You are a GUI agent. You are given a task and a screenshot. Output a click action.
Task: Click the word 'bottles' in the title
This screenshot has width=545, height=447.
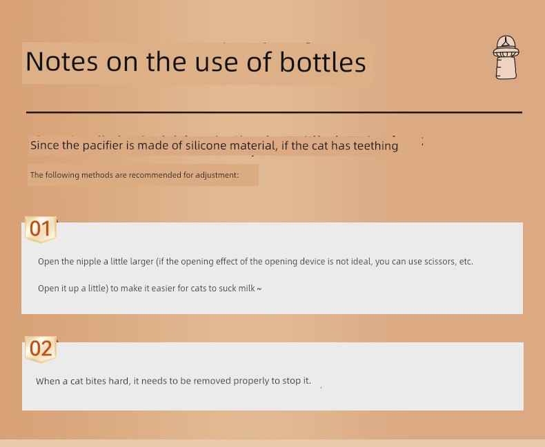tap(323, 62)
